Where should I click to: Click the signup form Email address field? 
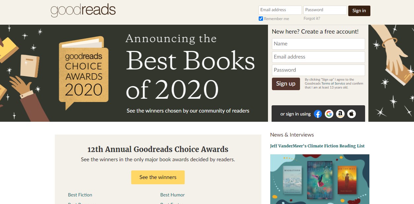point(318,57)
